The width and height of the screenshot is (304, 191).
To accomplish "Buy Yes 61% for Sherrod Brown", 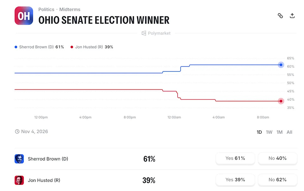I will [x=235, y=158].
